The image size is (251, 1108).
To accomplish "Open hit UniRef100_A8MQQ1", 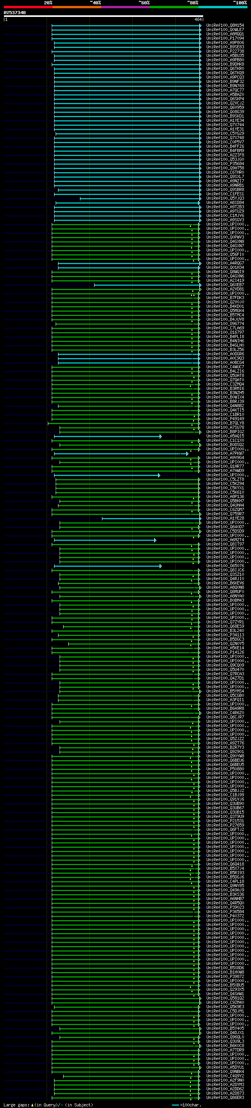I will click(225, 34).
